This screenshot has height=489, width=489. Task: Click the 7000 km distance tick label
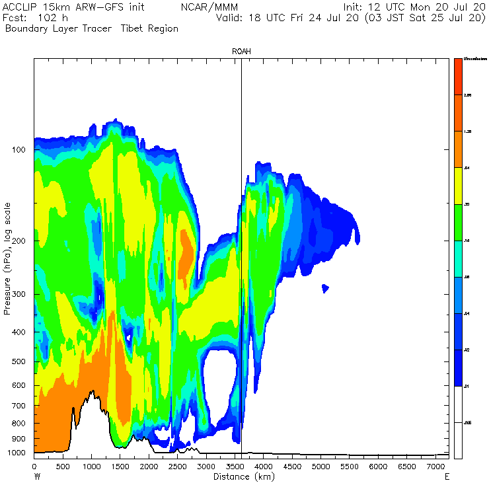435,467
